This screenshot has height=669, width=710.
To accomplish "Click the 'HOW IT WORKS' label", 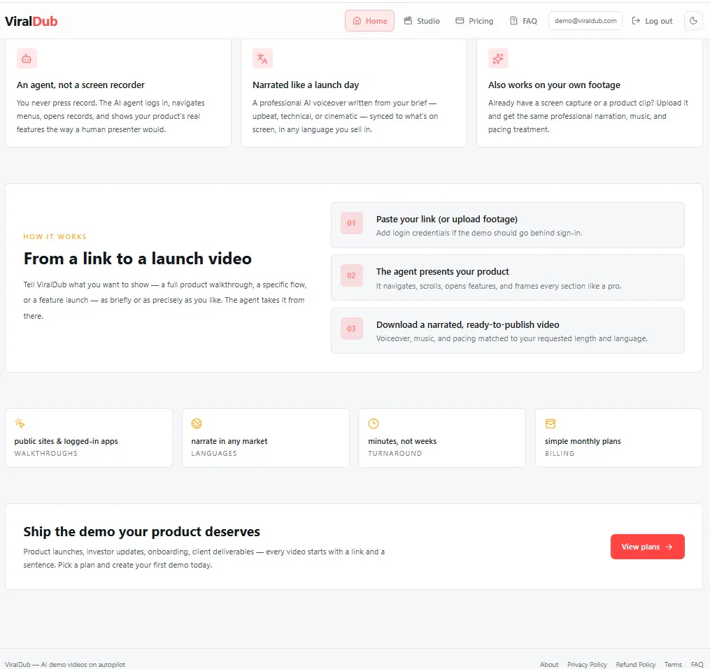I will click(55, 237).
